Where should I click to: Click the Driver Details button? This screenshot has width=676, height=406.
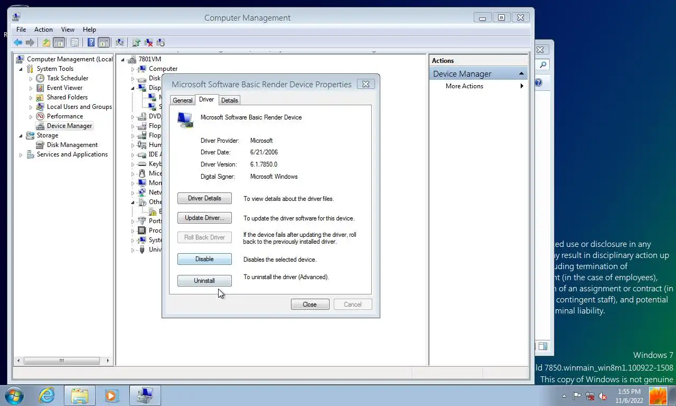pos(204,198)
